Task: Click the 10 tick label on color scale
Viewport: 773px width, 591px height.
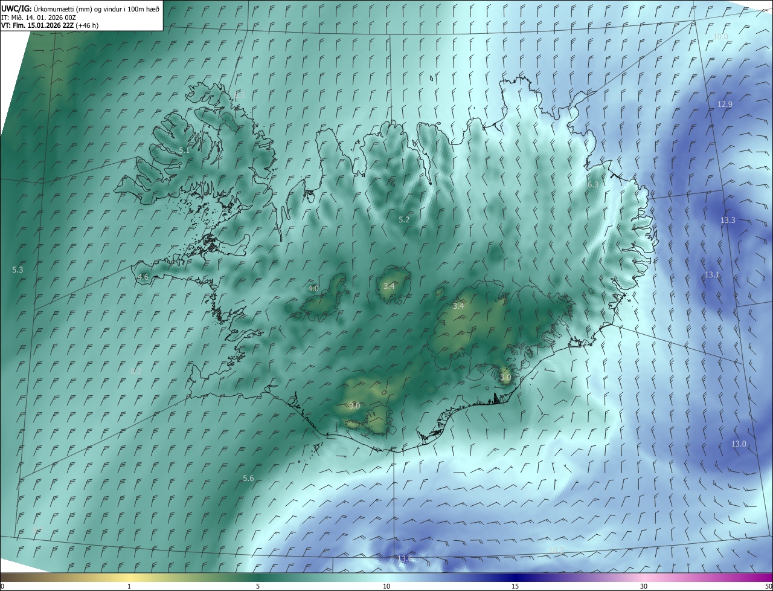Action: pyautogui.click(x=386, y=586)
